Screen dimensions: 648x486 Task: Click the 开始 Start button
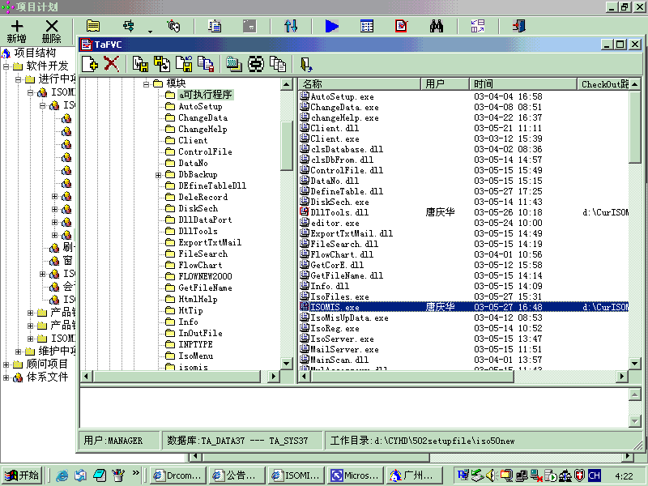[x=22, y=475]
